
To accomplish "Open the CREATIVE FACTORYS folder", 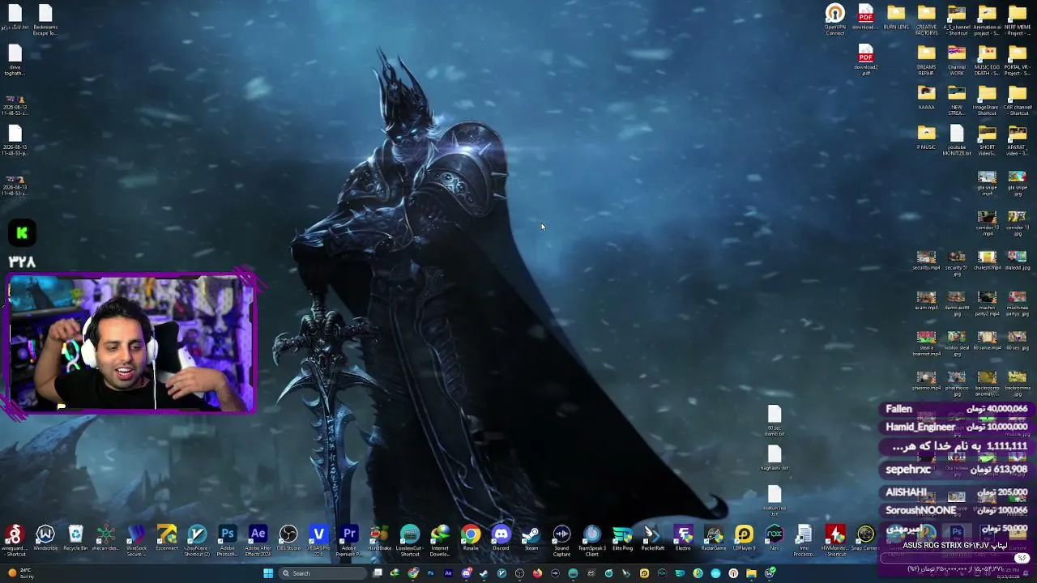I will [926, 19].
